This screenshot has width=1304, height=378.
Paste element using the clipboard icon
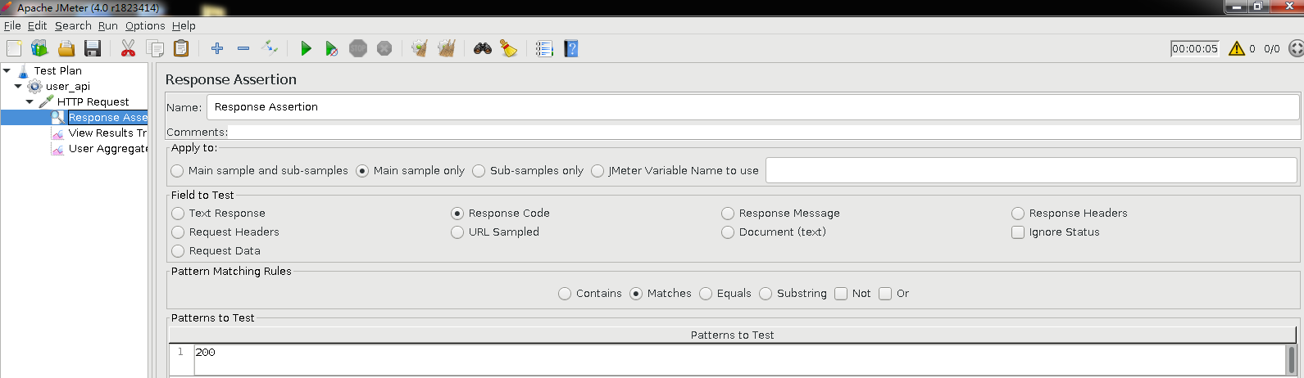click(181, 49)
